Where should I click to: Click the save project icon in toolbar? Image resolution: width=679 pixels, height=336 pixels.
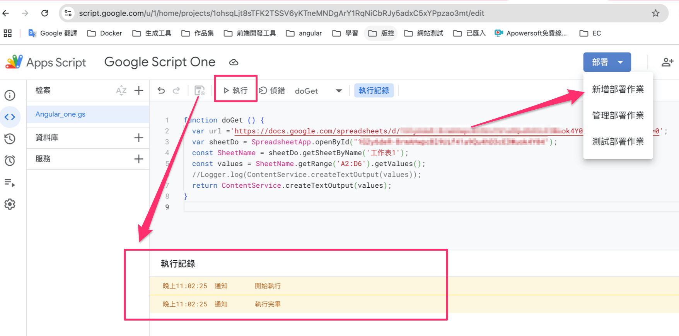(x=200, y=91)
